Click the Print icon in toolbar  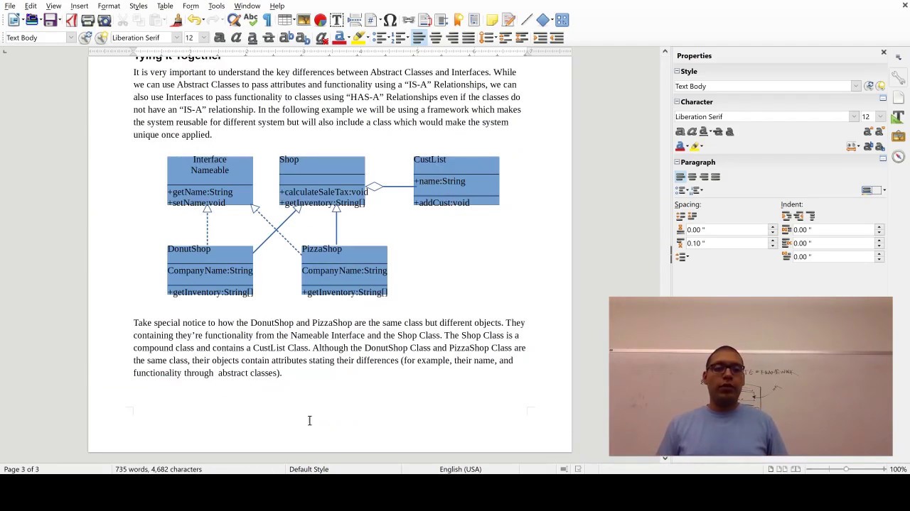[87, 20]
